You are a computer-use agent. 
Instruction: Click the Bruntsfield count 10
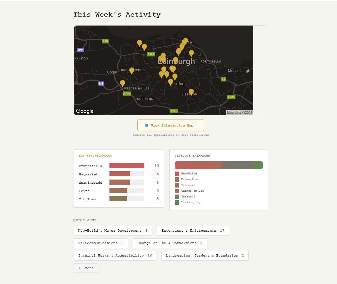pos(157,166)
